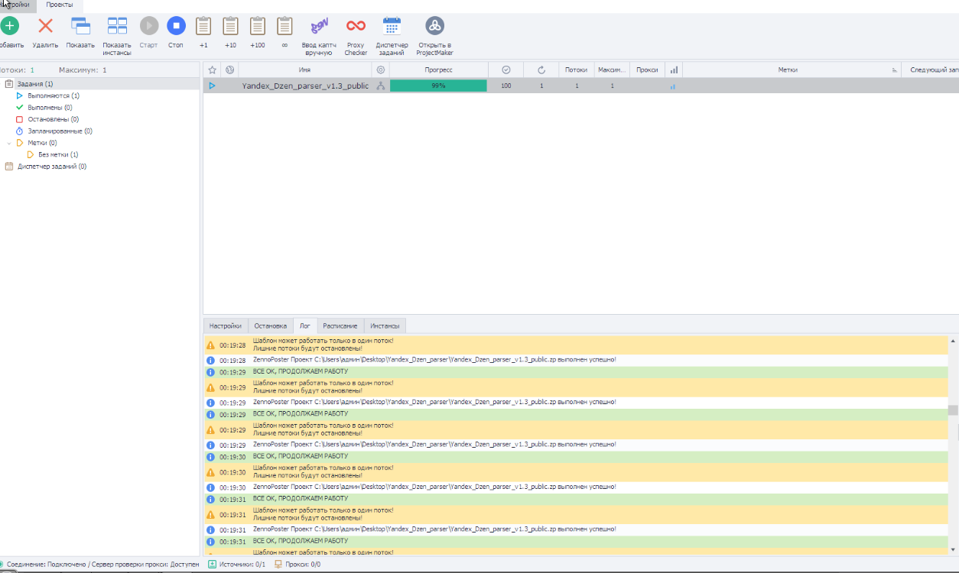
Task: Open Ввод каптч вручную captcha input
Action: click(319, 26)
